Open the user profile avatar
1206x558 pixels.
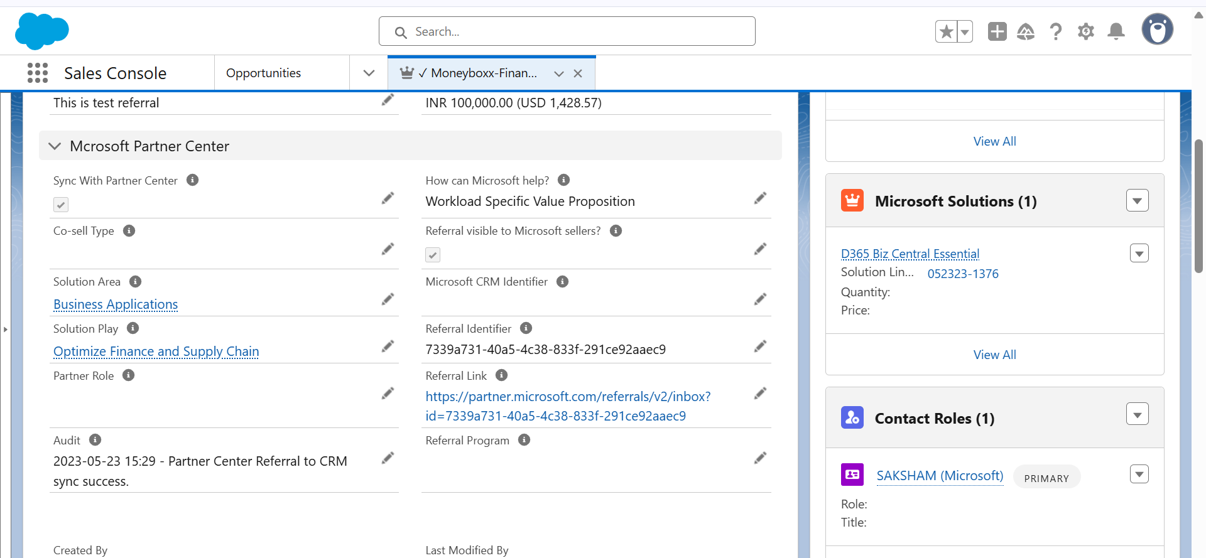click(1158, 30)
